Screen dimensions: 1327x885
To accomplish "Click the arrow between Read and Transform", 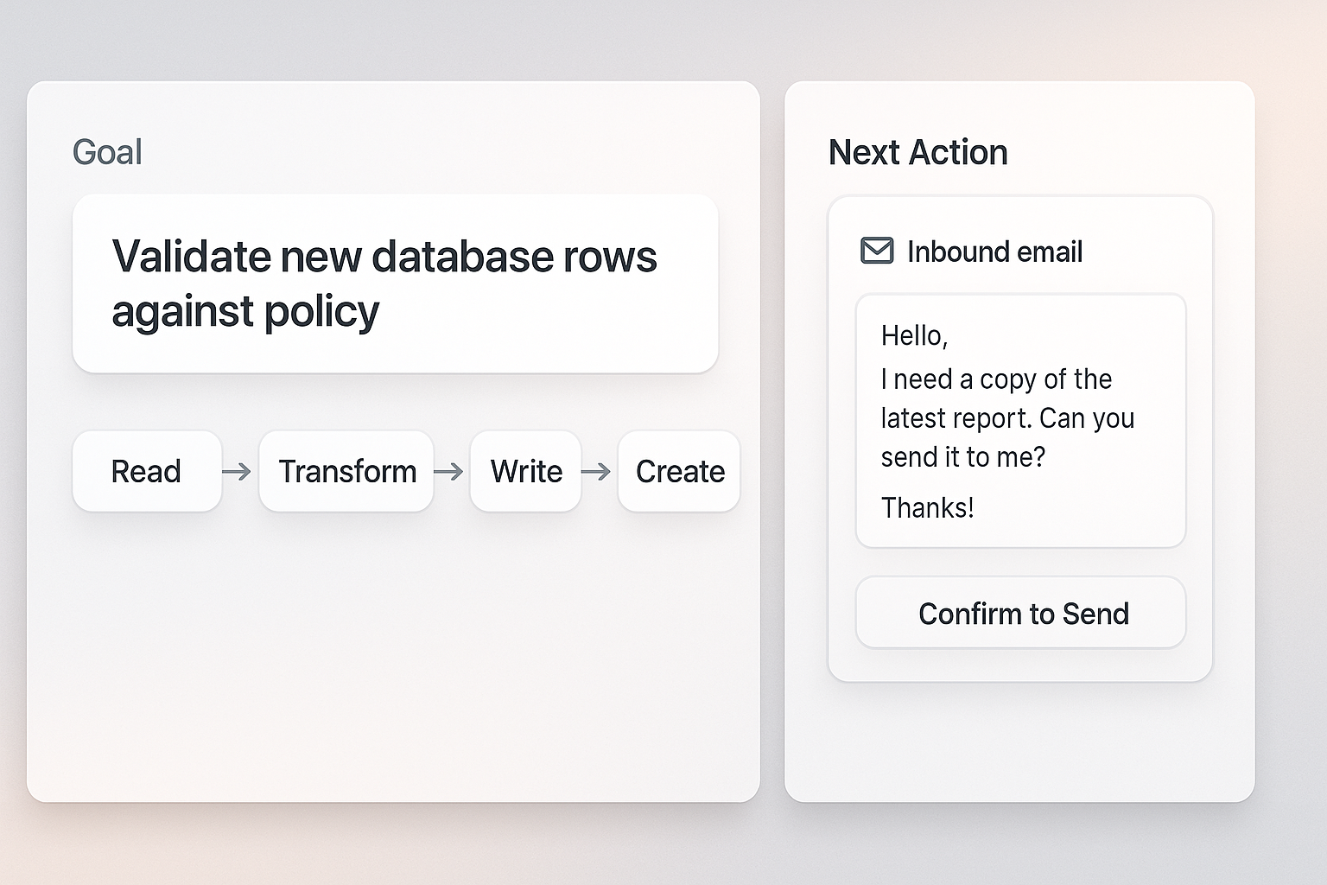I will tap(237, 472).
